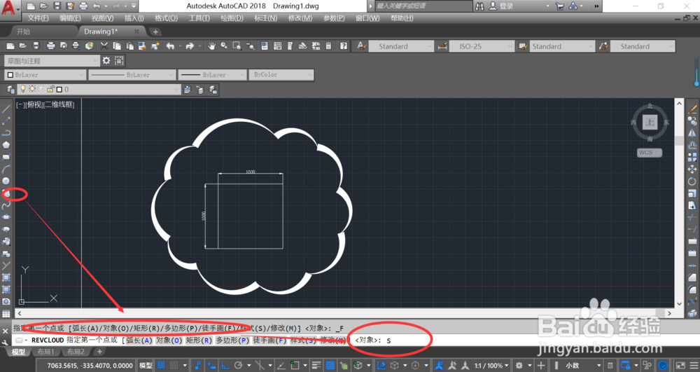Viewport: 700px width, 372px height.
Task: Toggle annotation visibility in status bar
Action: tap(440, 365)
